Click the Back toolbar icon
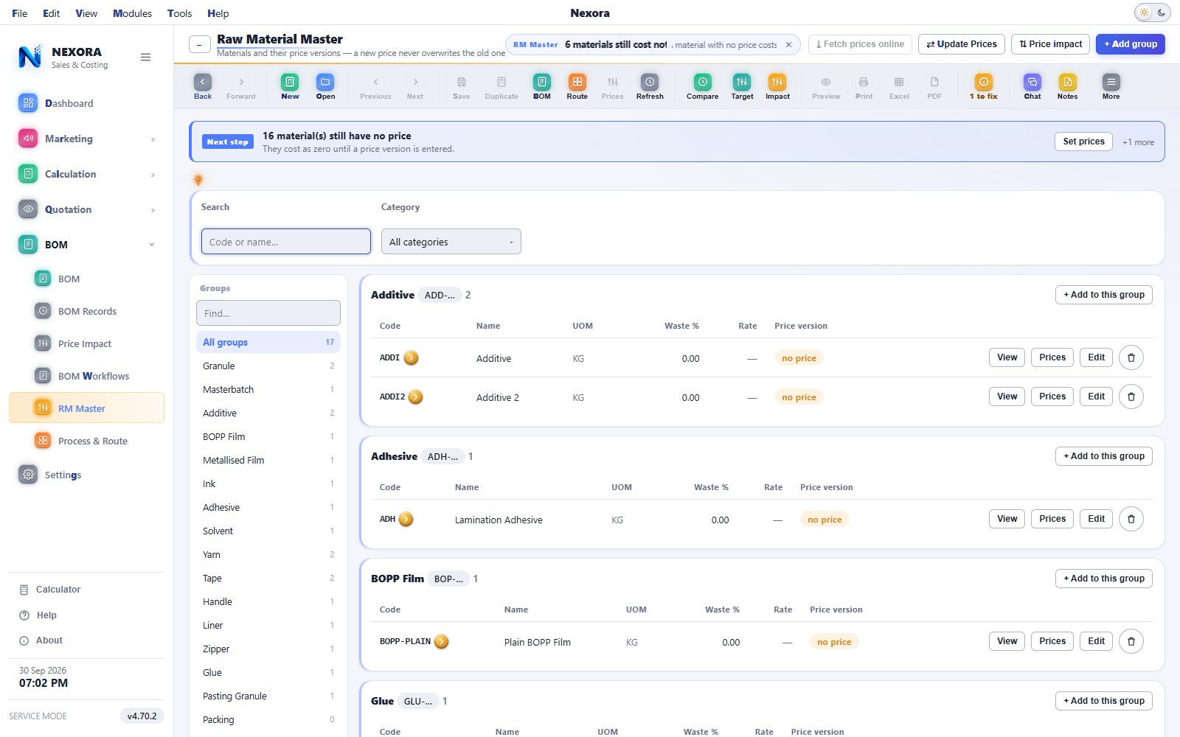 click(x=203, y=86)
